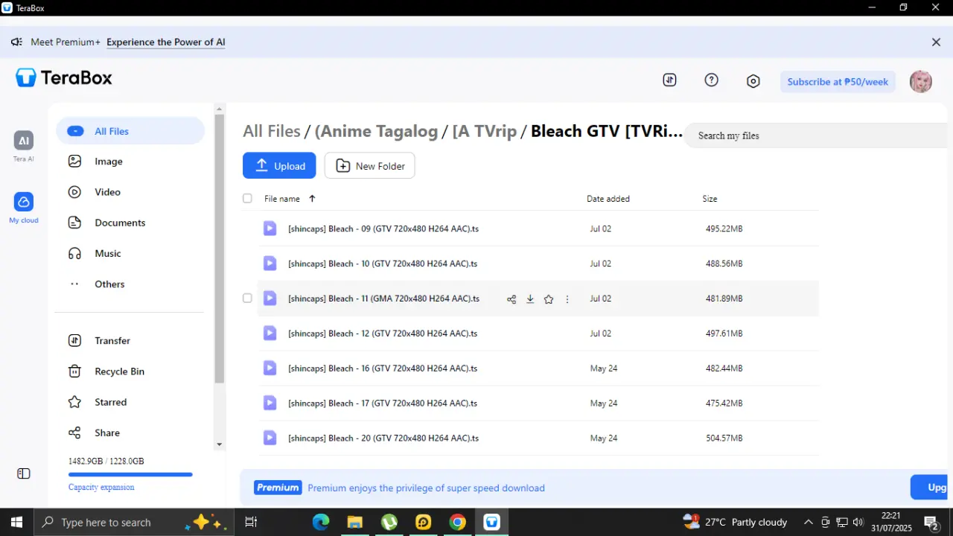Select the My cloud sidebar icon

click(24, 202)
